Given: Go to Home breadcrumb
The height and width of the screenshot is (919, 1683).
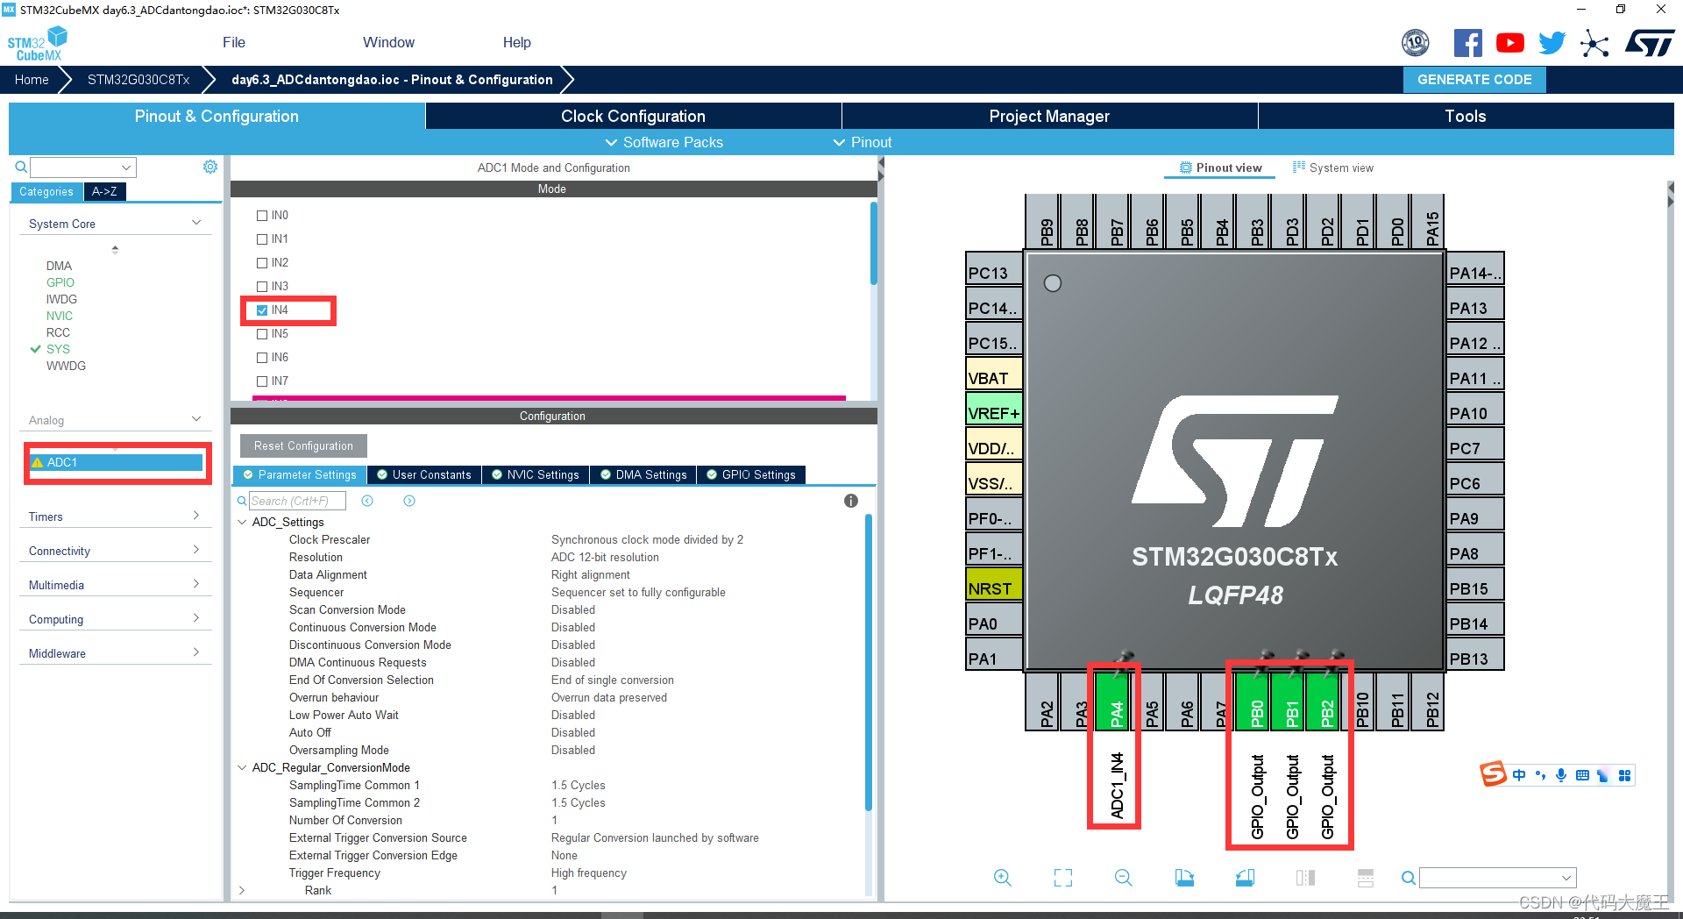Looking at the screenshot, I should [x=32, y=79].
